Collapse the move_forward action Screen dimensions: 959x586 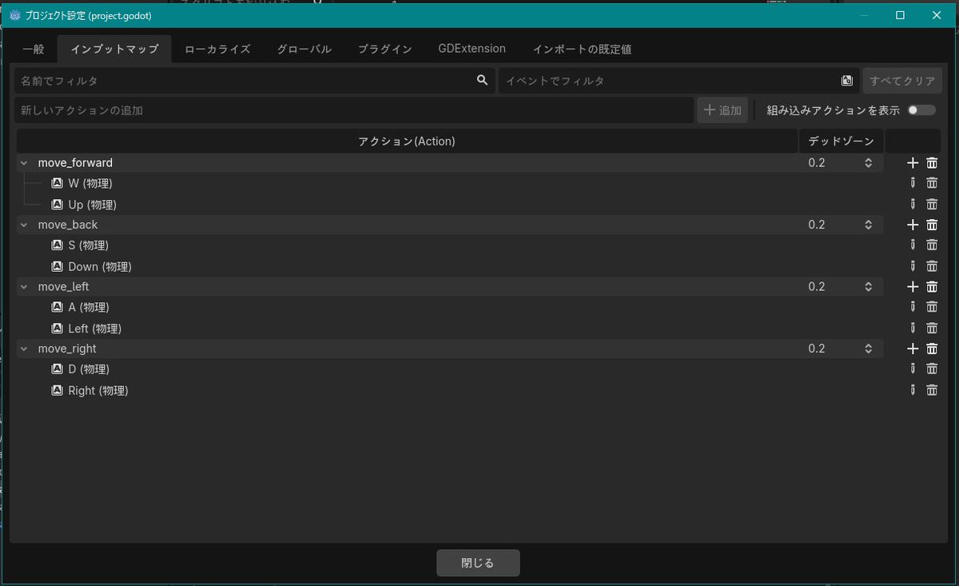[x=24, y=163]
